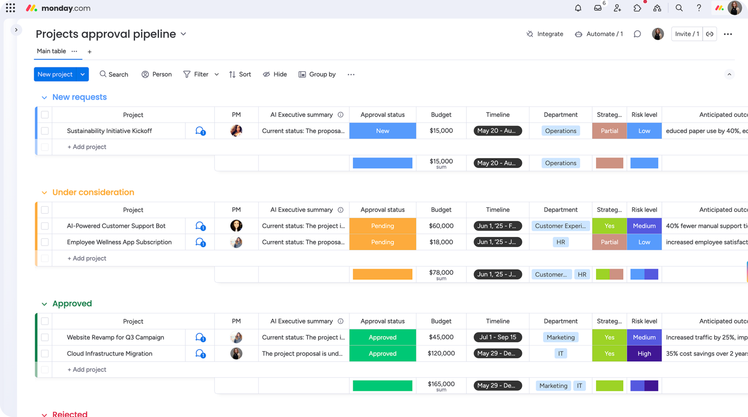This screenshot has height=417, width=748.
Task: Open the board title dropdown chevron
Action: tap(183, 34)
